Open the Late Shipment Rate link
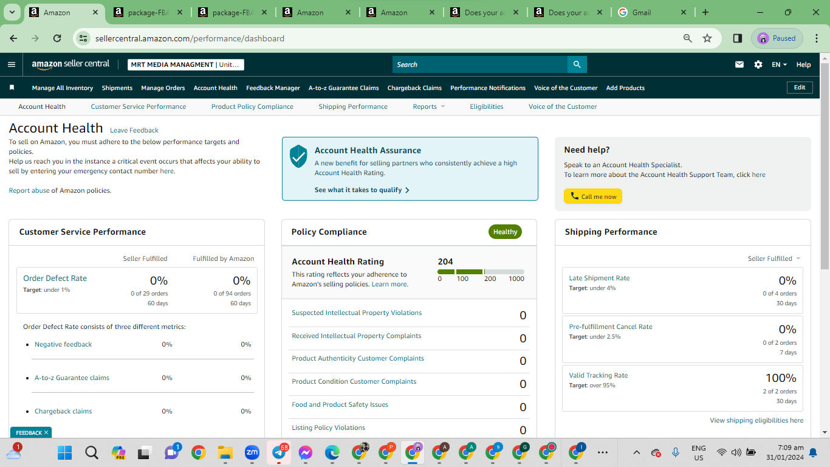The width and height of the screenshot is (830, 467). [x=599, y=278]
